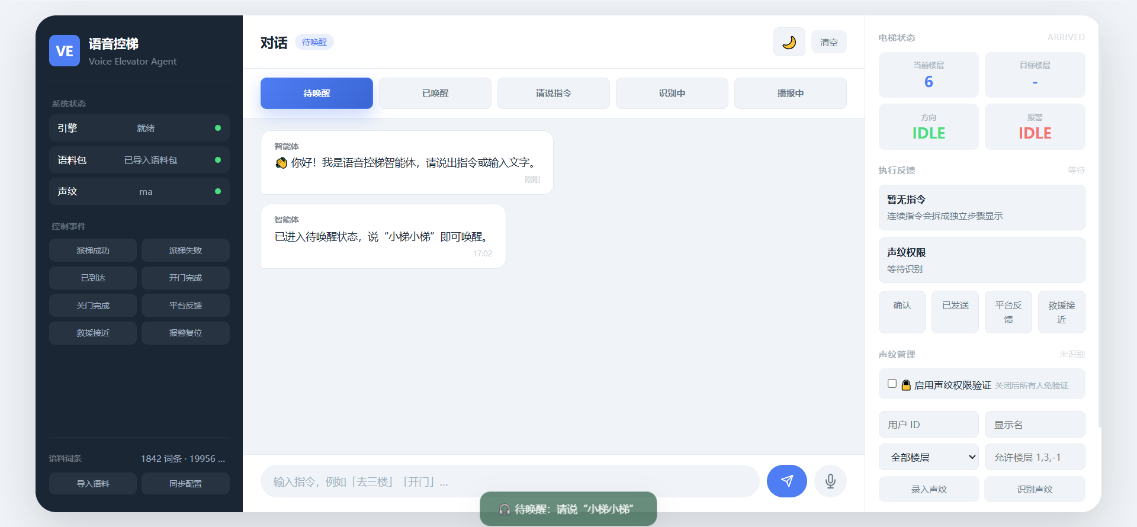
Task: Trigger the 派梯失败 event
Action: [x=185, y=250]
